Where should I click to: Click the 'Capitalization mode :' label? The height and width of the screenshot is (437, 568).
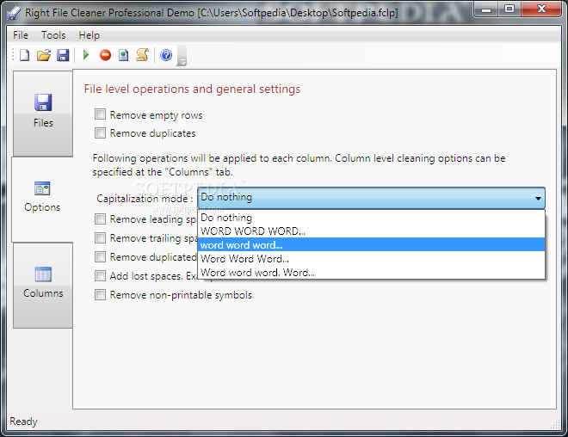(x=145, y=199)
